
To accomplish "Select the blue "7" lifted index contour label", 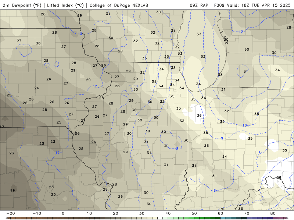I will [x=248, y=203].
